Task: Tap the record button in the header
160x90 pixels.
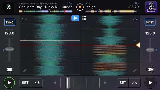Action: 80,7
